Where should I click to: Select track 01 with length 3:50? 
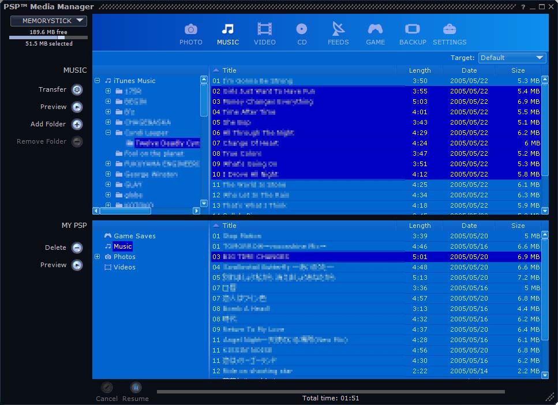tap(376, 81)
